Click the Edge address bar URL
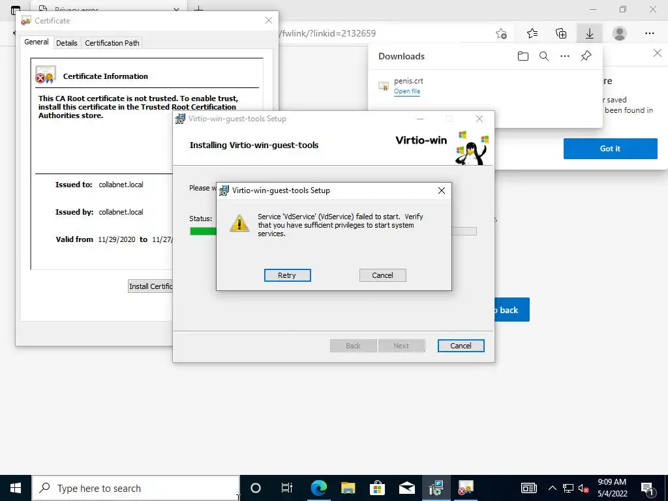The width and height of the screenshot is (668, 501). [x=328, y=33]
